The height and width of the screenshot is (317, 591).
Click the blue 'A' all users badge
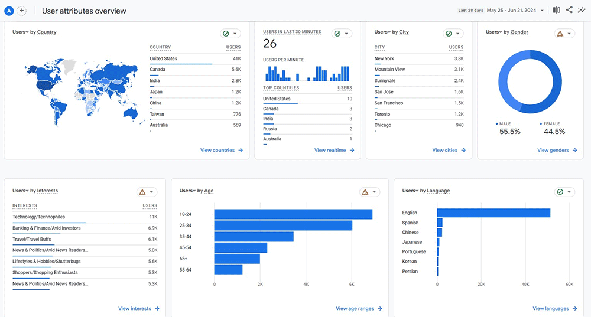tap(9, 11)
